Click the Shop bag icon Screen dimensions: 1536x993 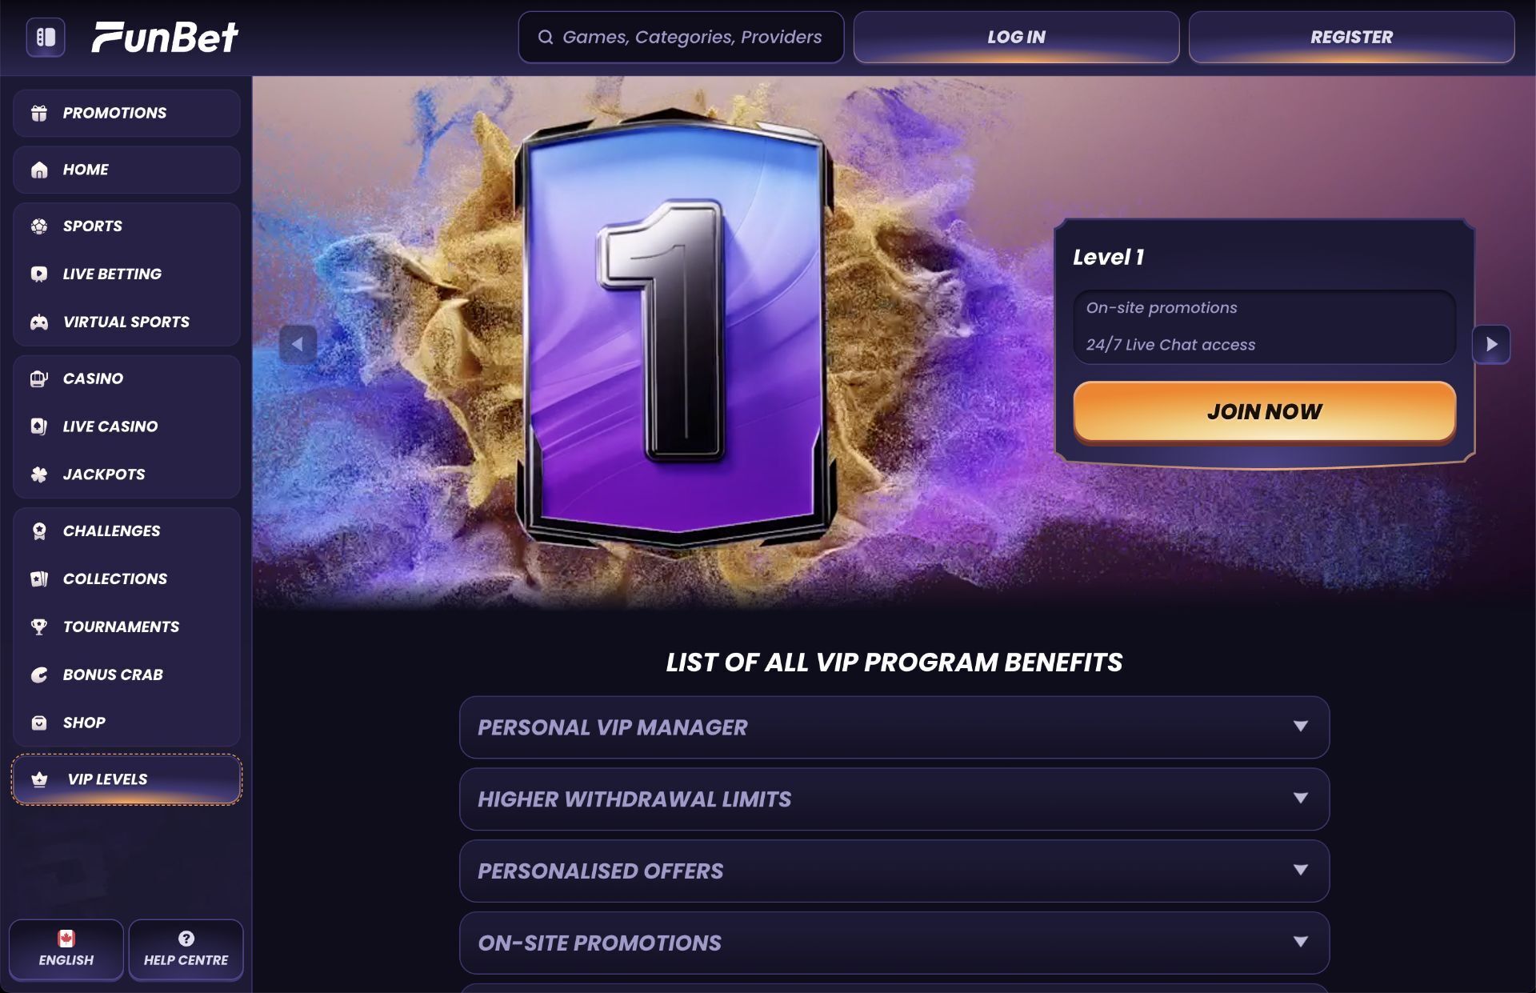39,723
